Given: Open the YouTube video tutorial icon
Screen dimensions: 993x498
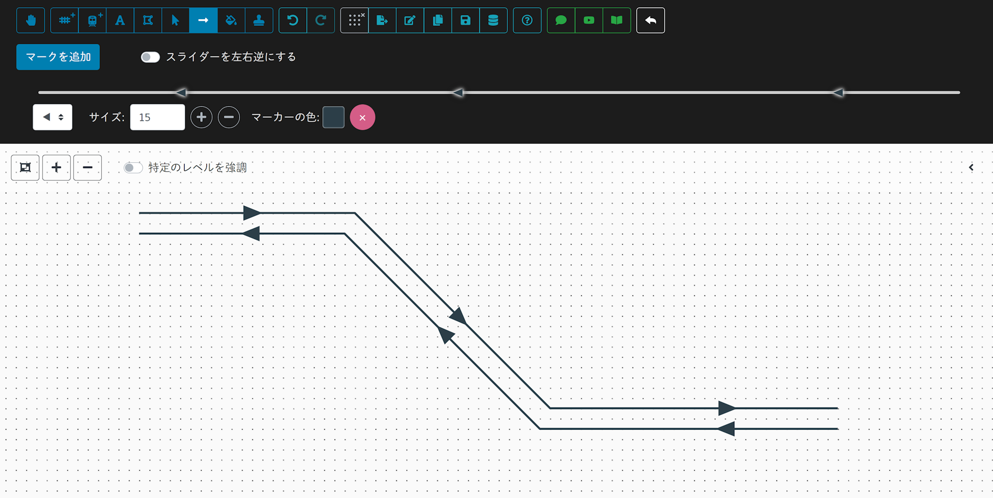Looking at the screenshot, I should pos(589,21).
